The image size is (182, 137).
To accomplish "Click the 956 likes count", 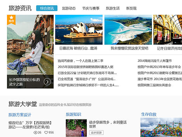I will point(51,132).
